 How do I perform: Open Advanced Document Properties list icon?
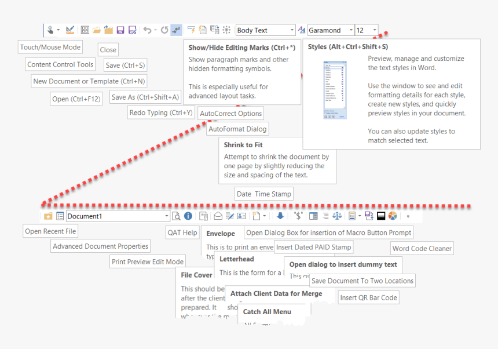click(60, 216)
